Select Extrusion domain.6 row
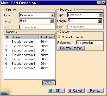 click(29, 64)
